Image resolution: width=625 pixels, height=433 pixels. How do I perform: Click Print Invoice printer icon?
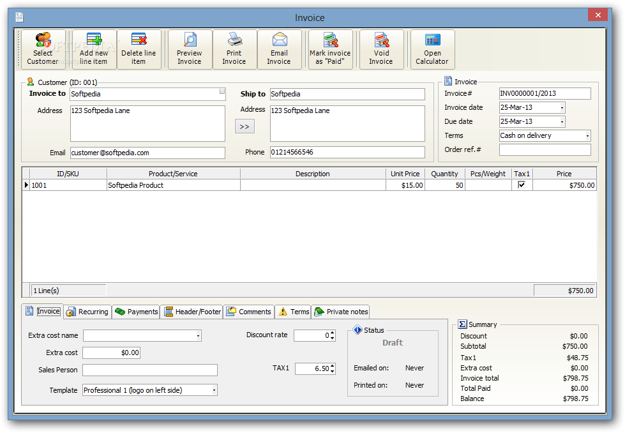click(x=235, y=40)
